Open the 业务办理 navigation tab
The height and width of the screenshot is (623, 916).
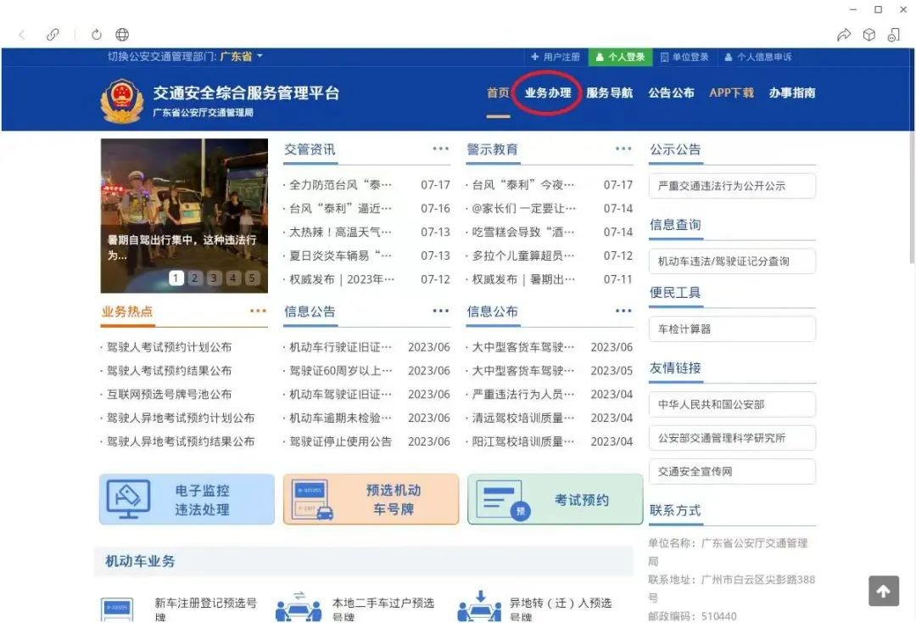pos(548,93)
